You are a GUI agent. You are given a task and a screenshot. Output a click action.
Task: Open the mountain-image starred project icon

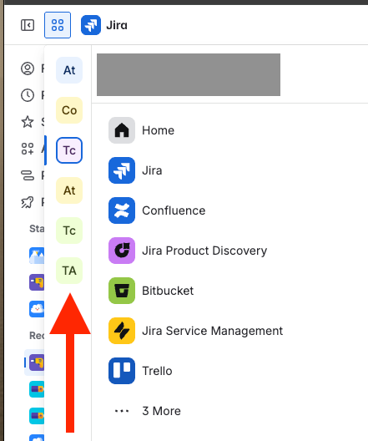pos(37,256)
